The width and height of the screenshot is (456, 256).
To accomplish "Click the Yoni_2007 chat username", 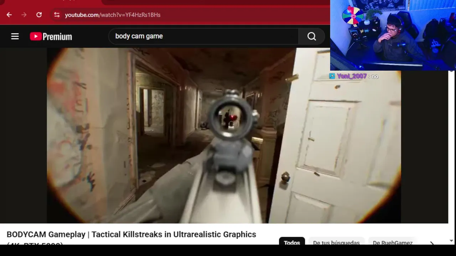I will [352, 76].
